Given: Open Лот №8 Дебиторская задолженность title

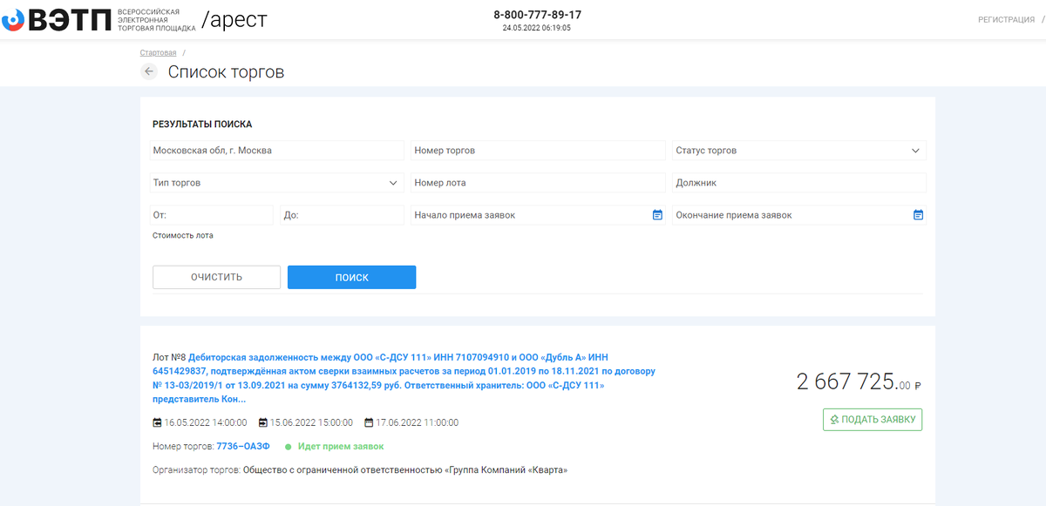Looking at the screenshot, I should point(404,378).
